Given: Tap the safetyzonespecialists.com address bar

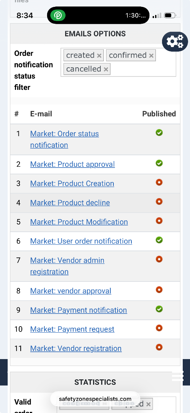Looking at the screenshot, I should point(95,399).
